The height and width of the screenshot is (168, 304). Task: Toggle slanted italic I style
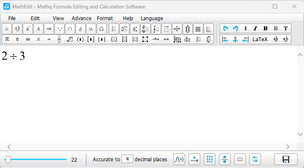point(256,29)
